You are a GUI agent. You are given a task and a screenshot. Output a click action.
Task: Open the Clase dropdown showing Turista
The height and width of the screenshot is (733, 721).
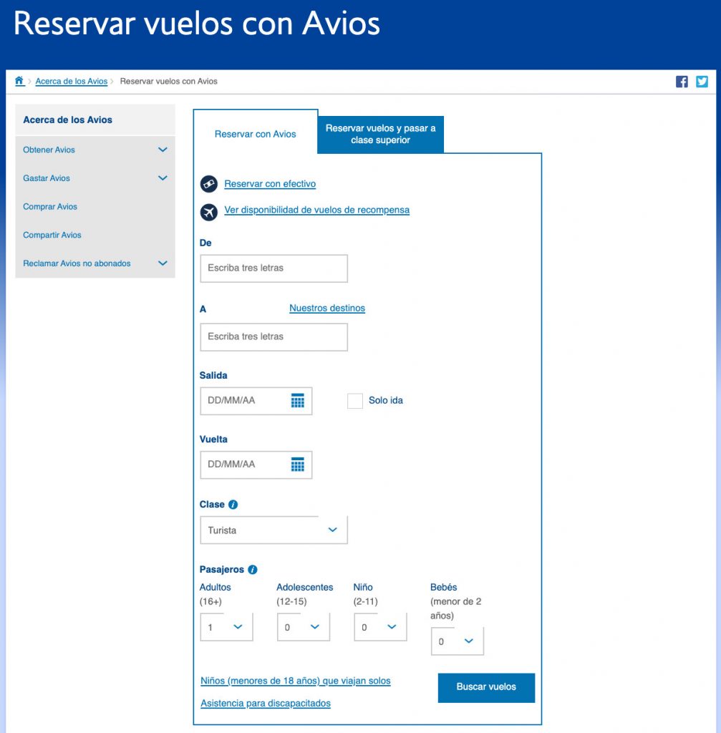click(274, 530)
